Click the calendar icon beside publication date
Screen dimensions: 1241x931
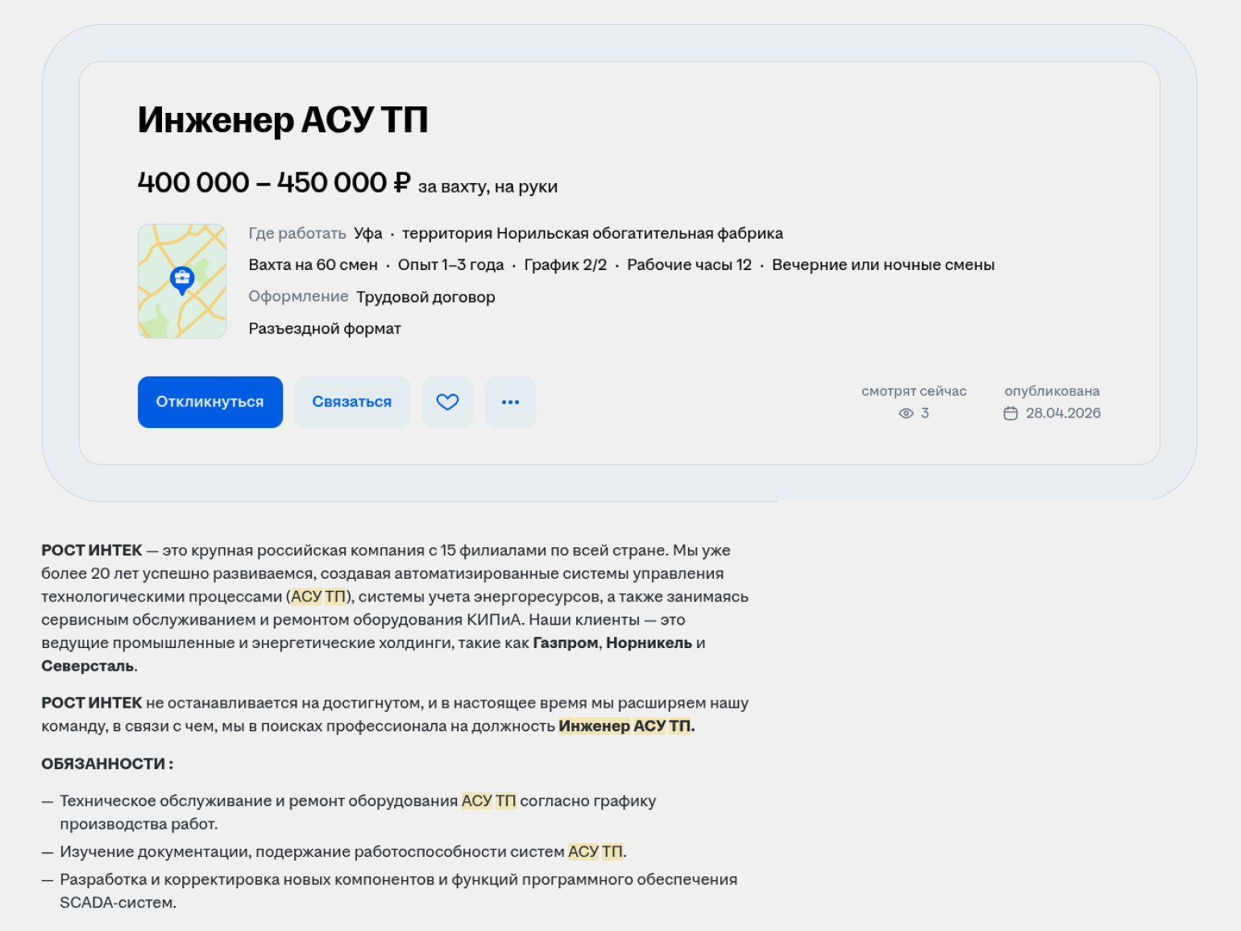coord(1011,414)
